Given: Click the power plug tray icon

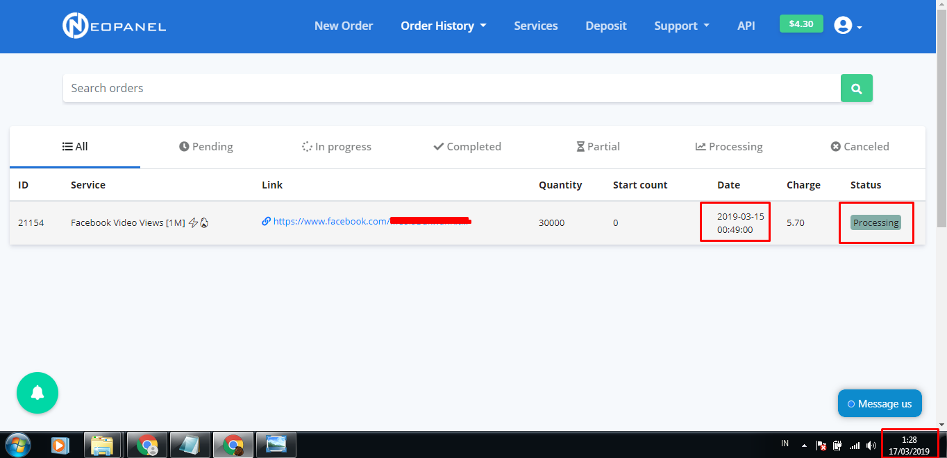Looking at the screenshot, I should (x=838, y=446).
